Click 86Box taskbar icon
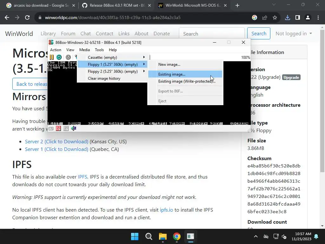Image resolution: width=325 pixels, height=244 pixels. click(x=190, y=236)
